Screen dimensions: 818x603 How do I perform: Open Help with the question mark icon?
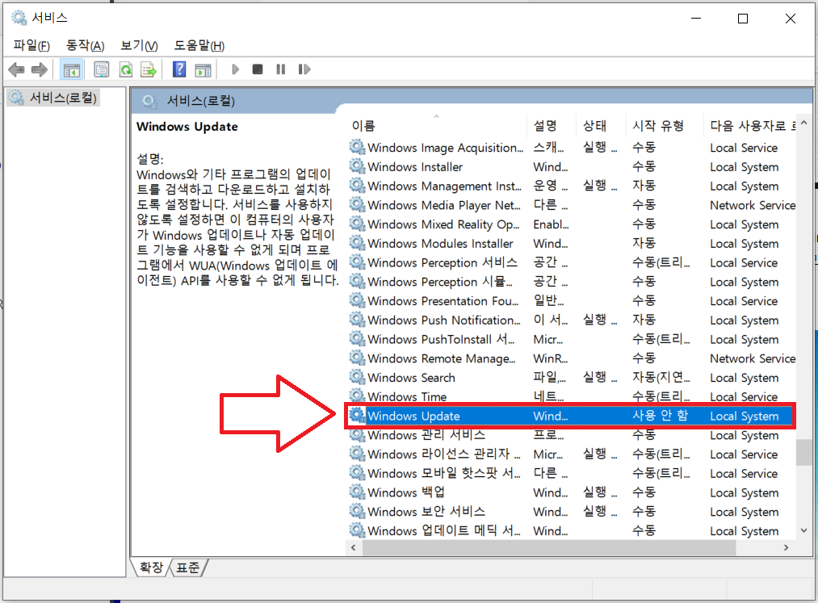click(179, 69)
